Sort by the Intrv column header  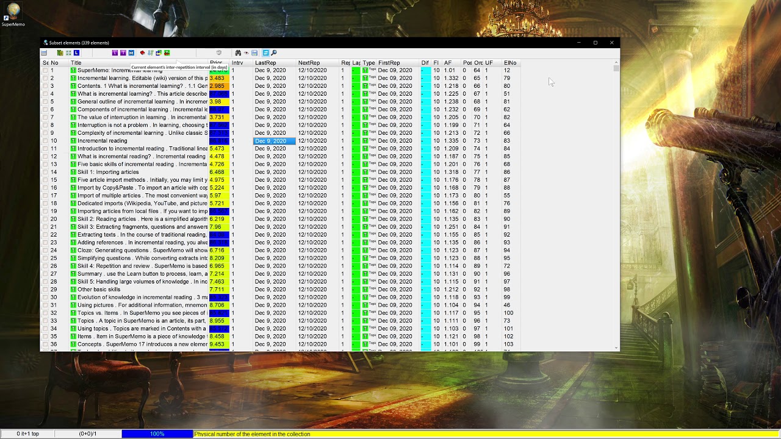pos(241,63)
